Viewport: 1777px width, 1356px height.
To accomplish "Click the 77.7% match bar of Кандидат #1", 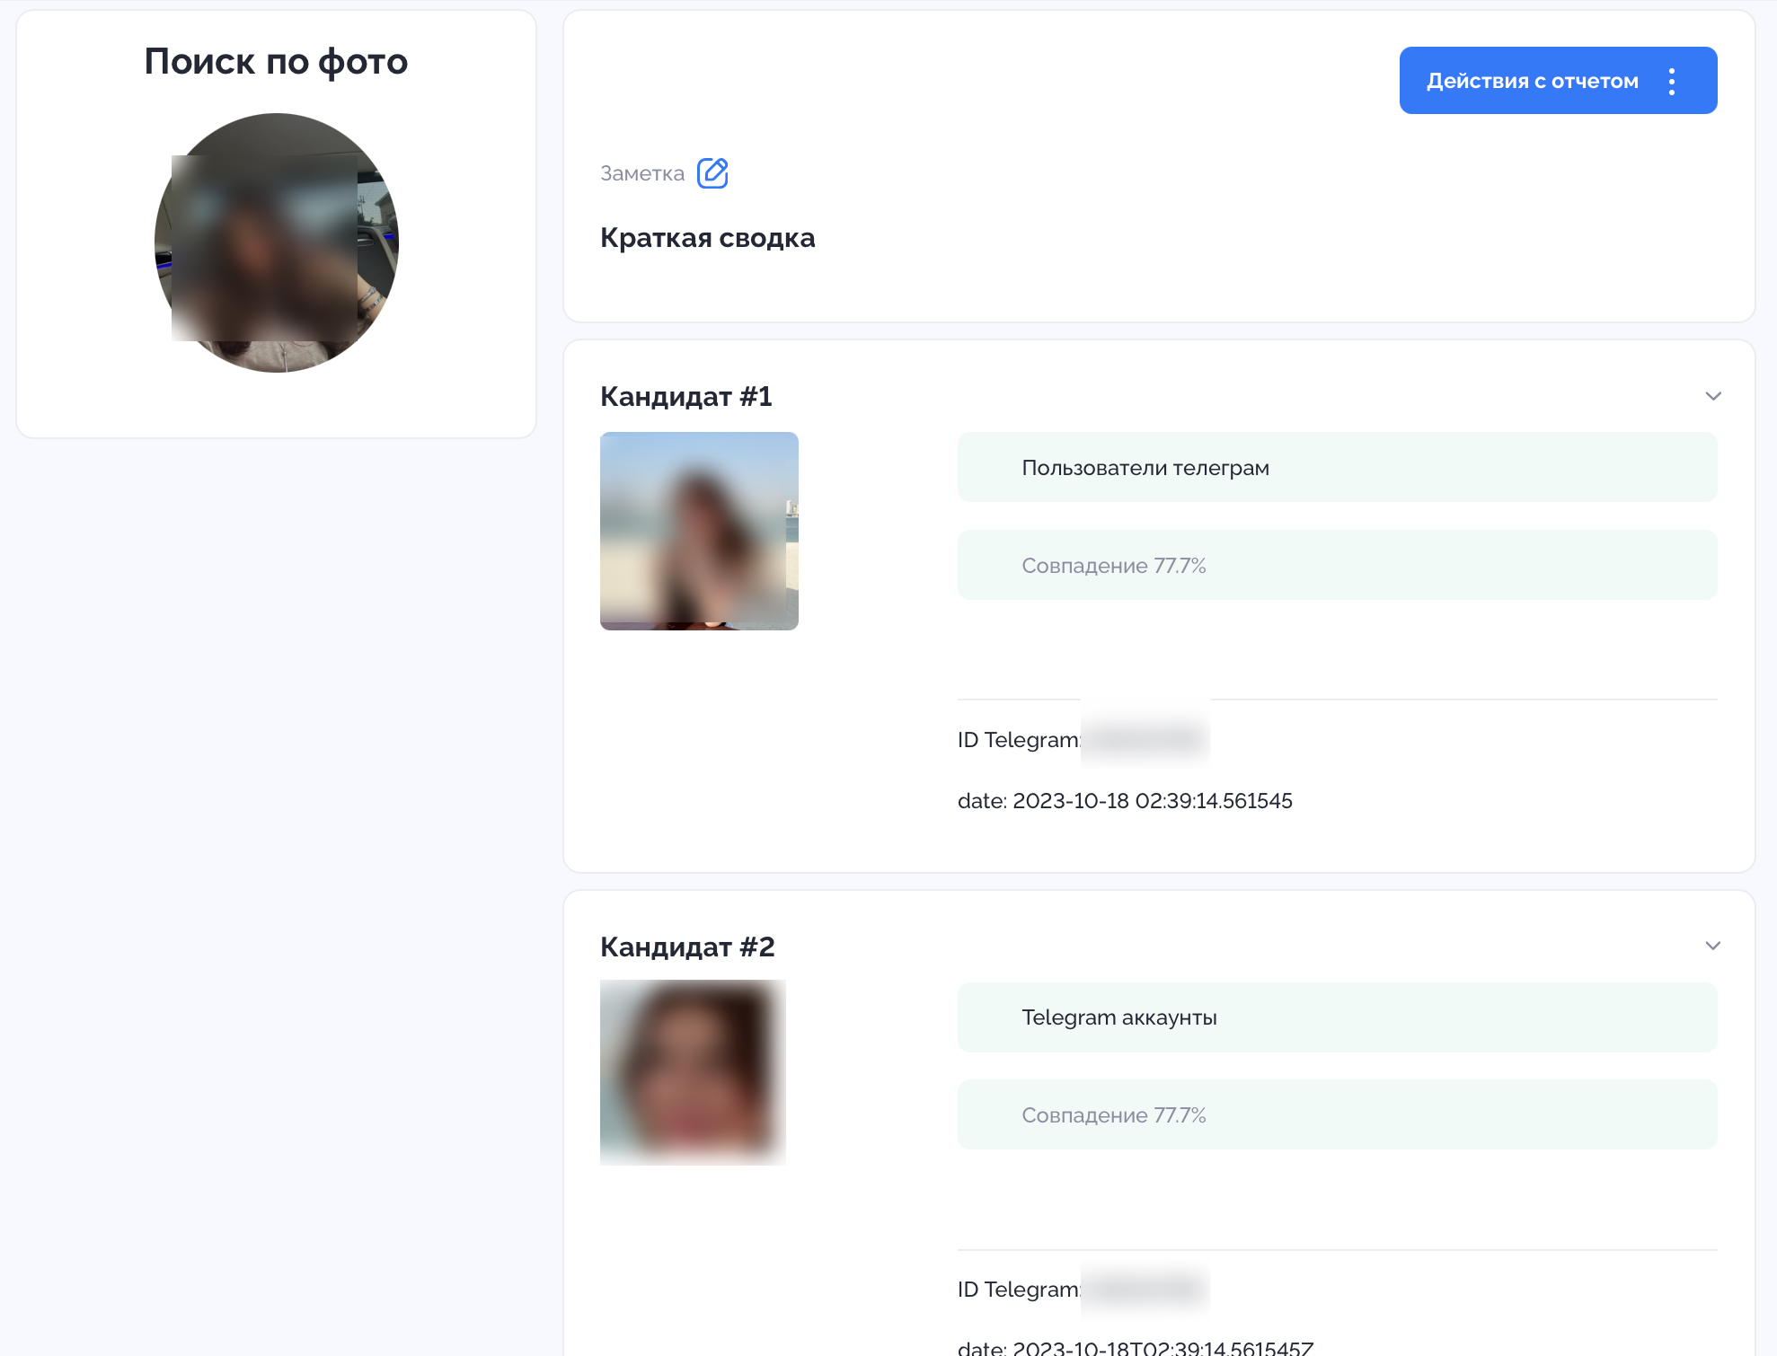I will click(x=1336, y=565).
